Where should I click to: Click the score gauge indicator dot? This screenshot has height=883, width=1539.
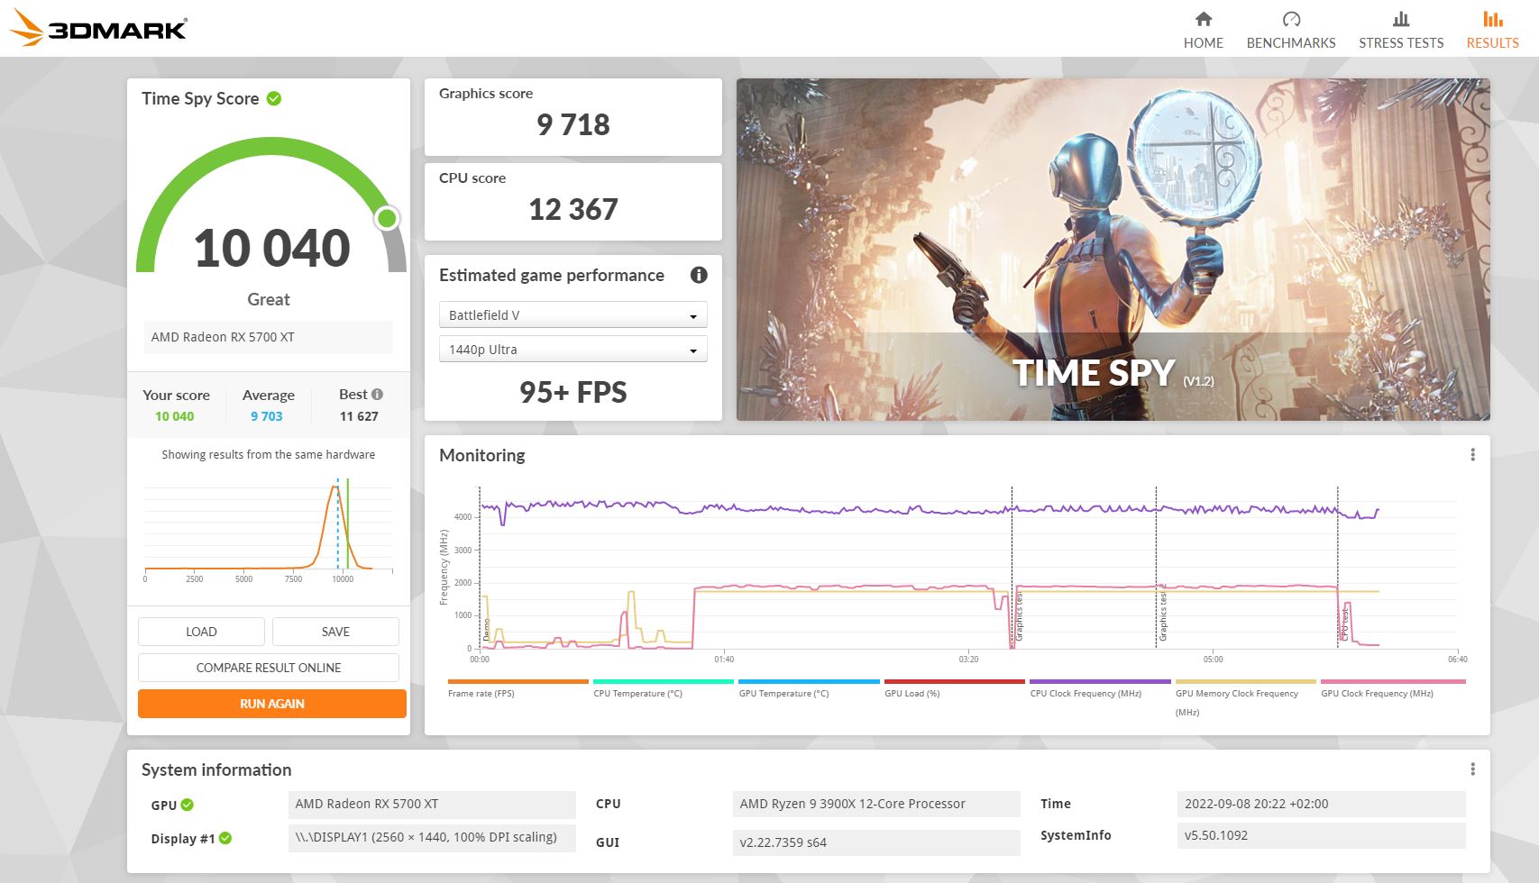click(x=388, y=218)
